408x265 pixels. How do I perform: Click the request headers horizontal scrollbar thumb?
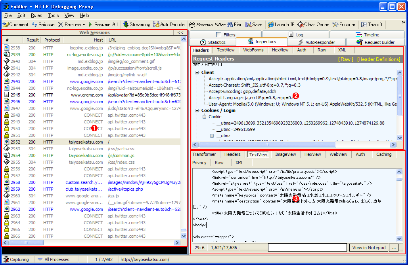pyautogui.click(x=267, y=145)
